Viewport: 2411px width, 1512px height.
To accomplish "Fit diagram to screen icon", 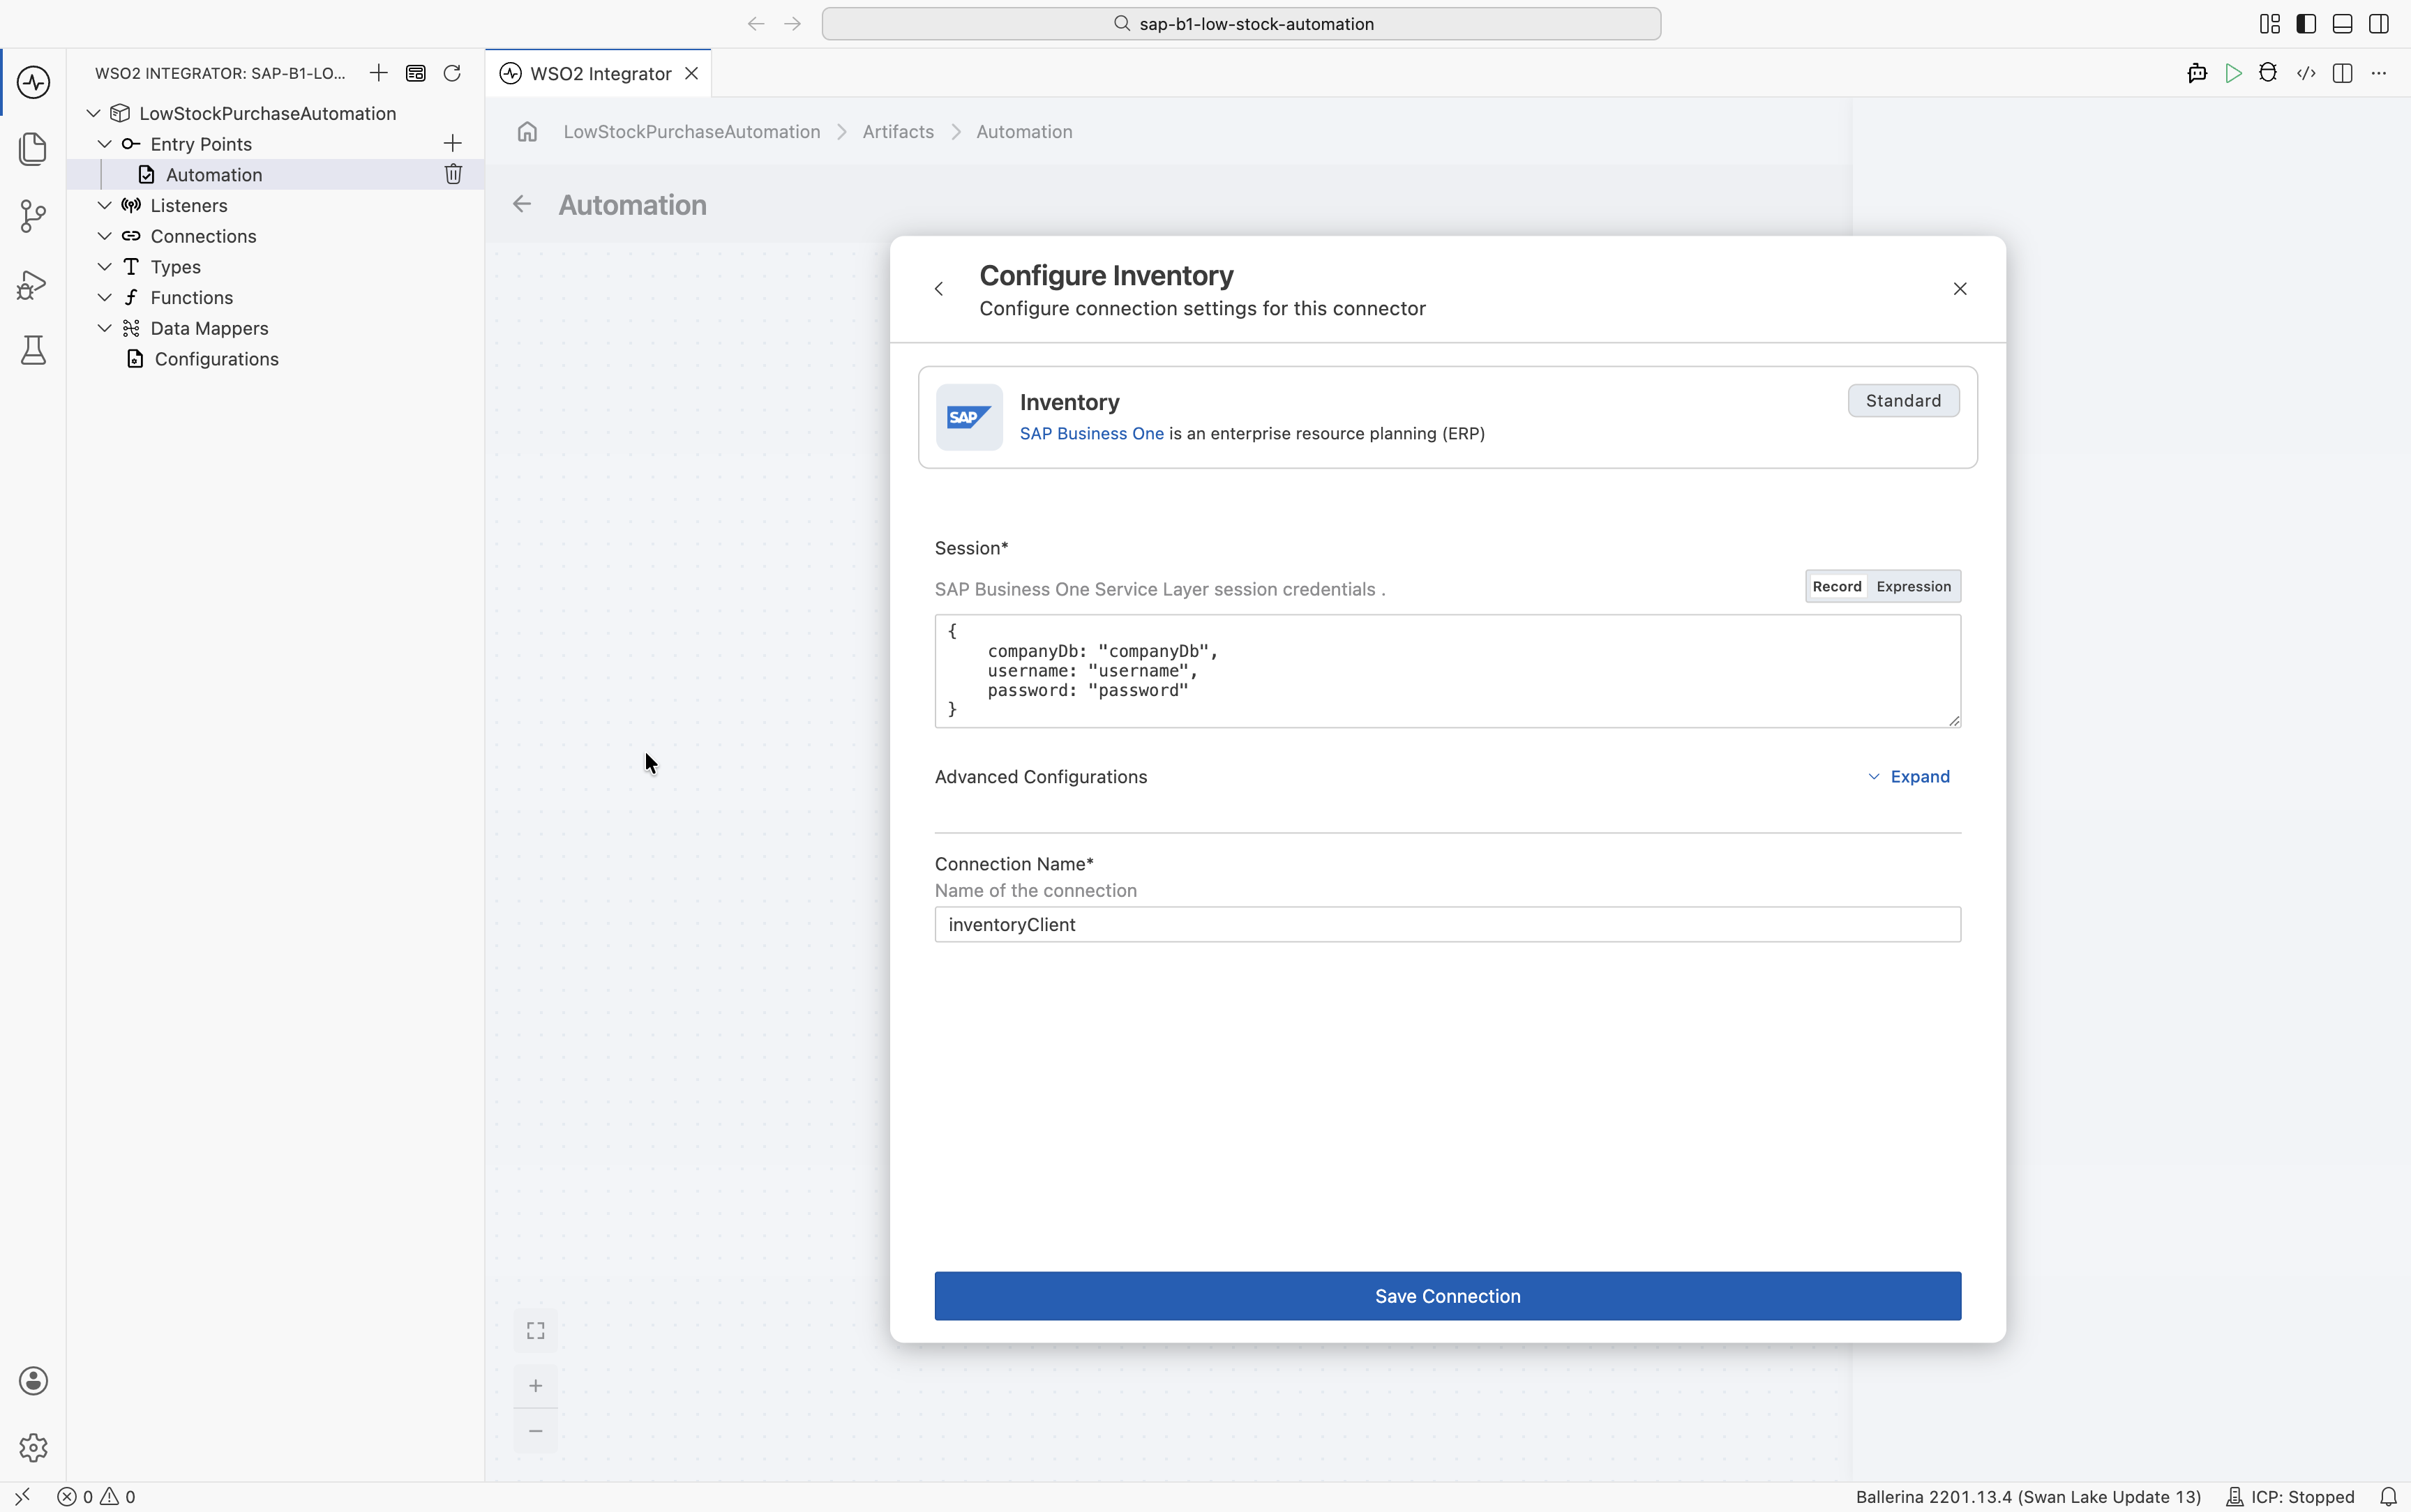I will (536, 1330).
